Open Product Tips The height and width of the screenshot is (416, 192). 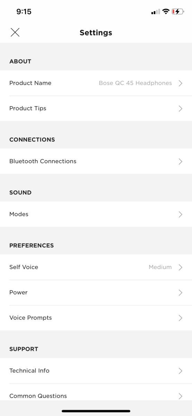click(96, 109)
